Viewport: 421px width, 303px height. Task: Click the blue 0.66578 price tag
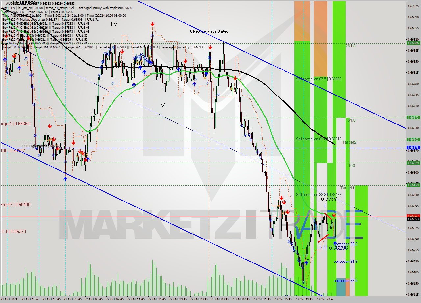pos(413,148)
